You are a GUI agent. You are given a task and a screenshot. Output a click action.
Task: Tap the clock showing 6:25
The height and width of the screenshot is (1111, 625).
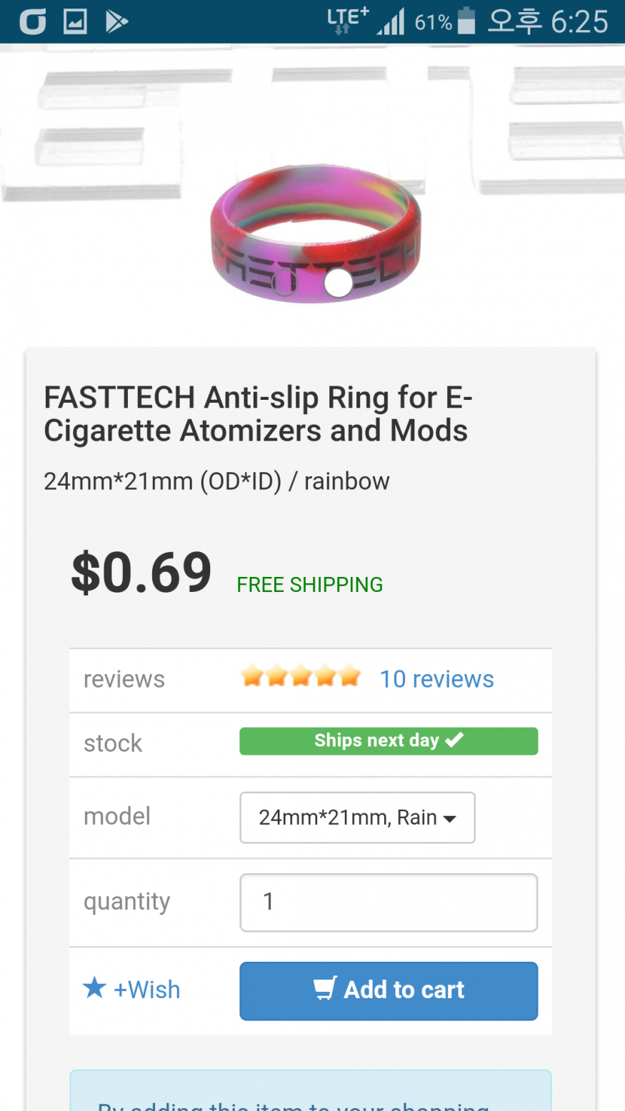(x=579, y=21)
